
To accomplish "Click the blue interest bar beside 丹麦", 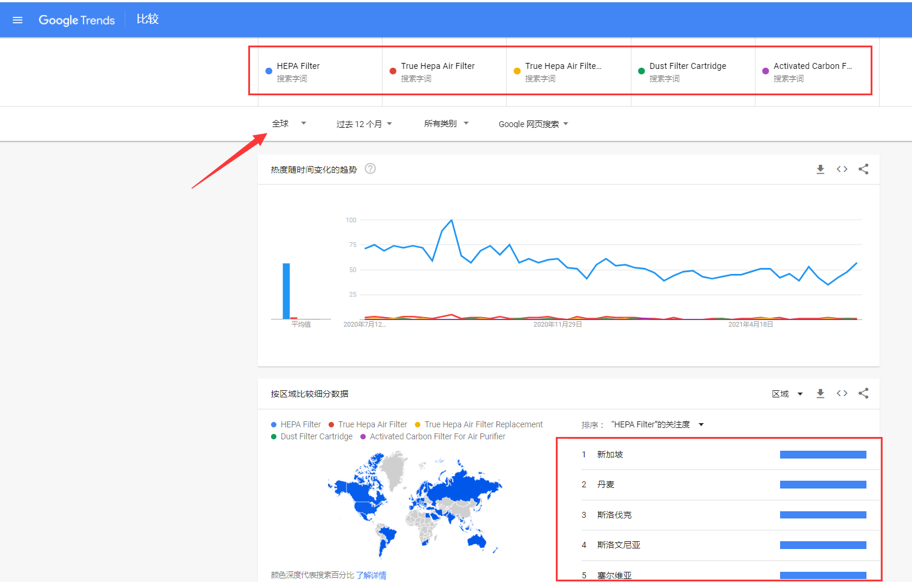I will point(823,484).
